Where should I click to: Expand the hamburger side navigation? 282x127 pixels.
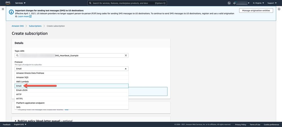tap(3, 9)
